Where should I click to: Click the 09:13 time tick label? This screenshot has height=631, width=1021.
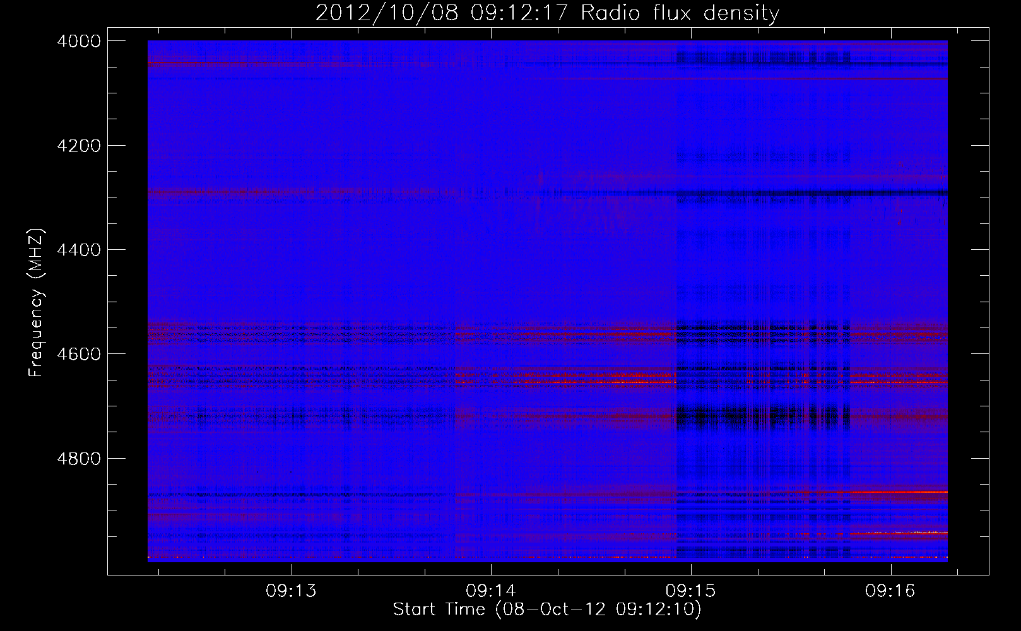291,591
